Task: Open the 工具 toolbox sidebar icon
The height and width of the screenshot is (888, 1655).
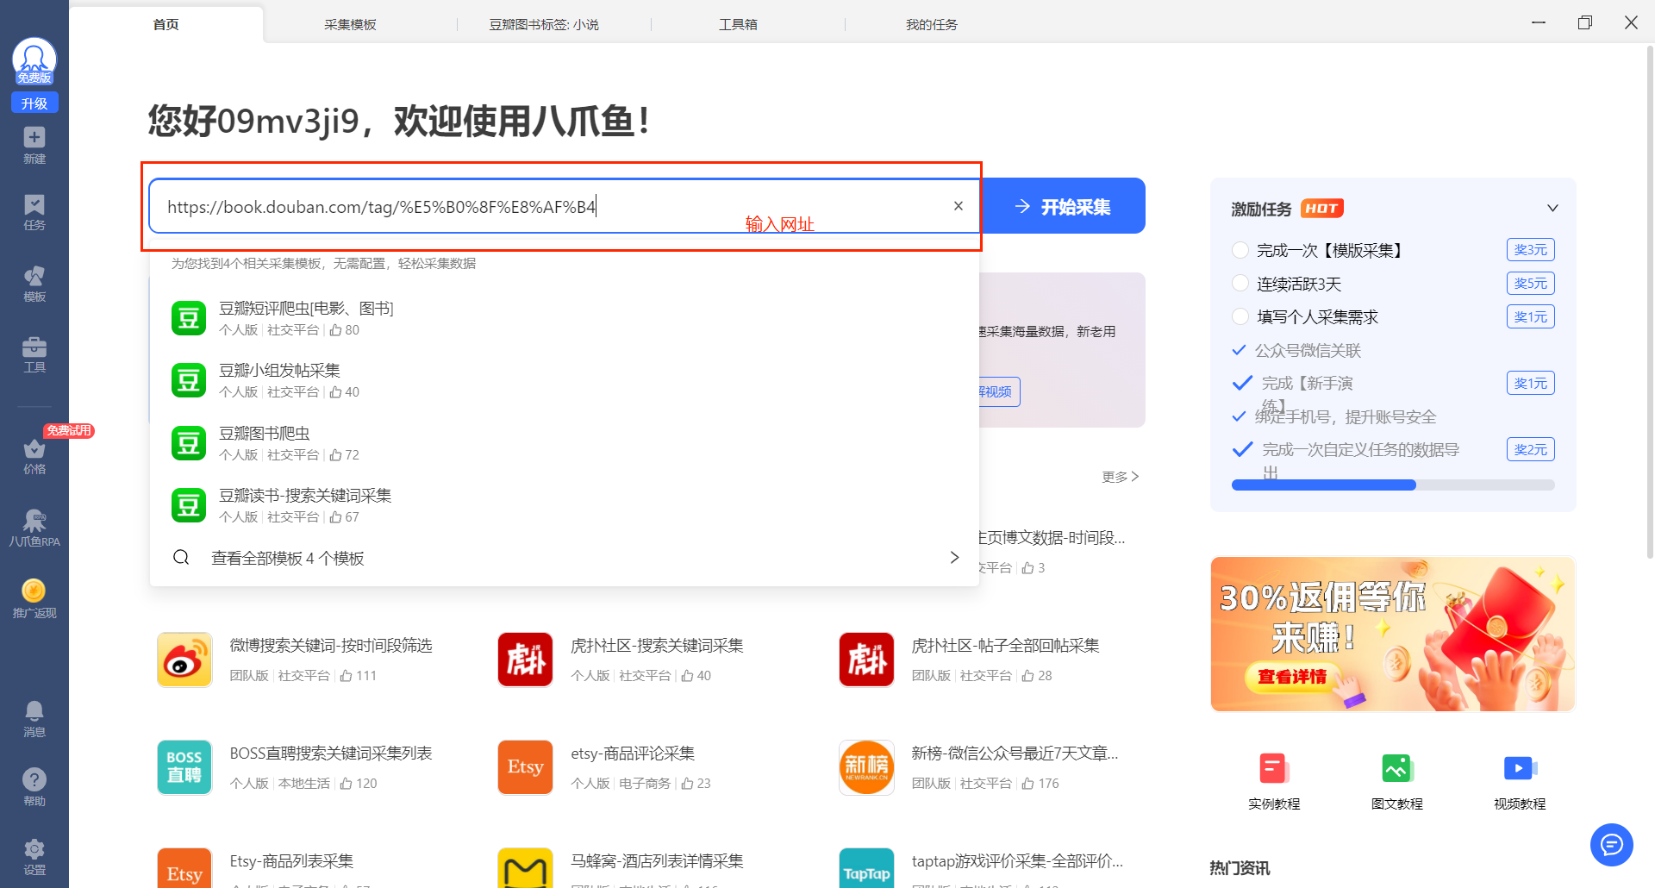Action: click(x=34, y=354)
